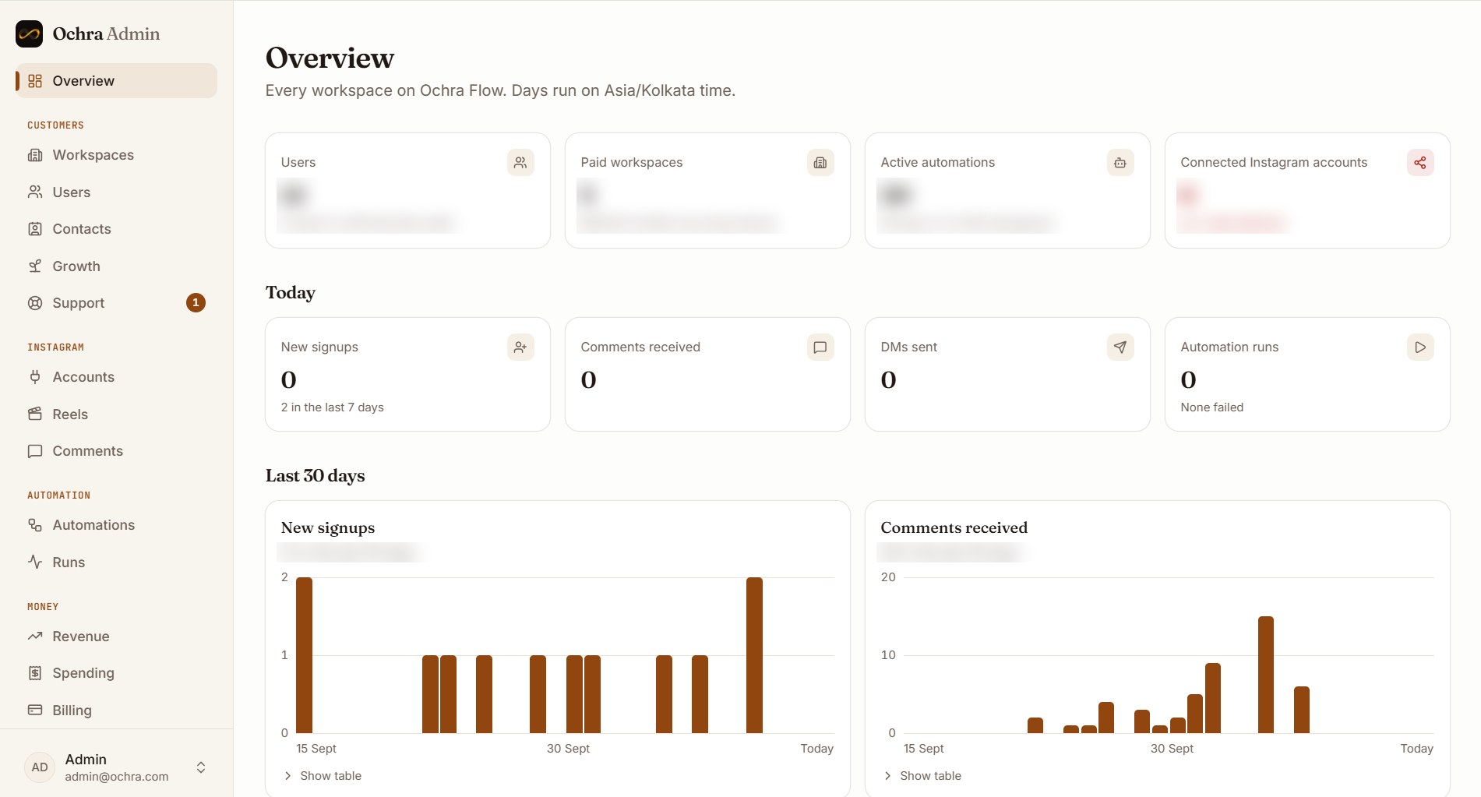The image size is (1481, 797).
Task: Click the Growth plant icon
Action: coord(35,266)
